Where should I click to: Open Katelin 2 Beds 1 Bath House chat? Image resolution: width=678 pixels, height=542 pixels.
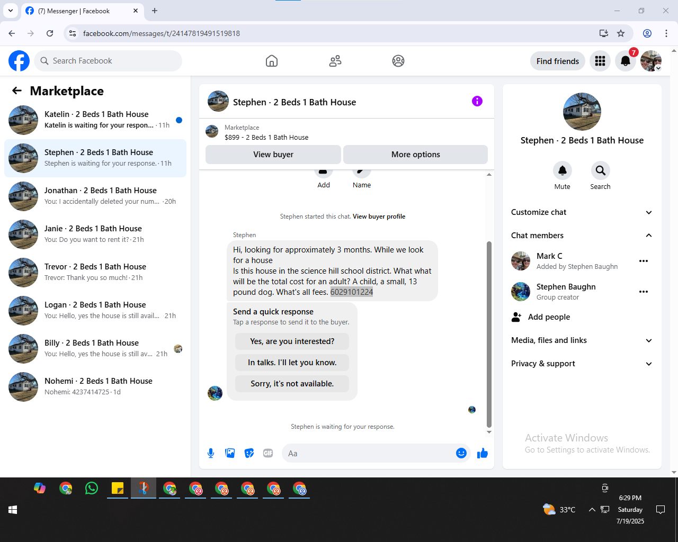point(95,120)
